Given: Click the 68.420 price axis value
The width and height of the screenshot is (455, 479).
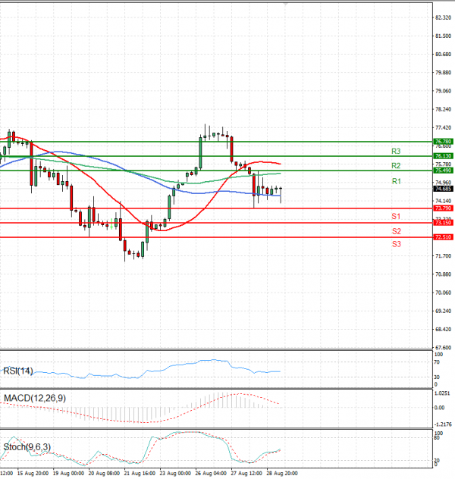Looking at the screenshot, I should [443, 329].
